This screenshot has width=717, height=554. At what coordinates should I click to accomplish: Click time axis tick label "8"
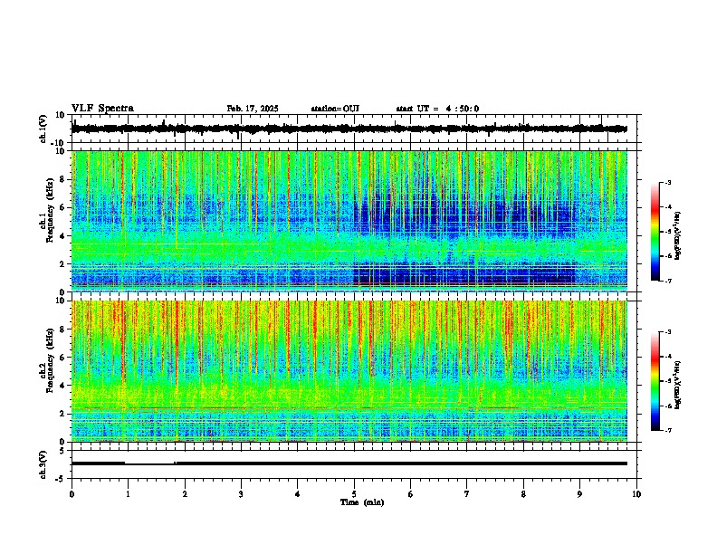(523, 494)
